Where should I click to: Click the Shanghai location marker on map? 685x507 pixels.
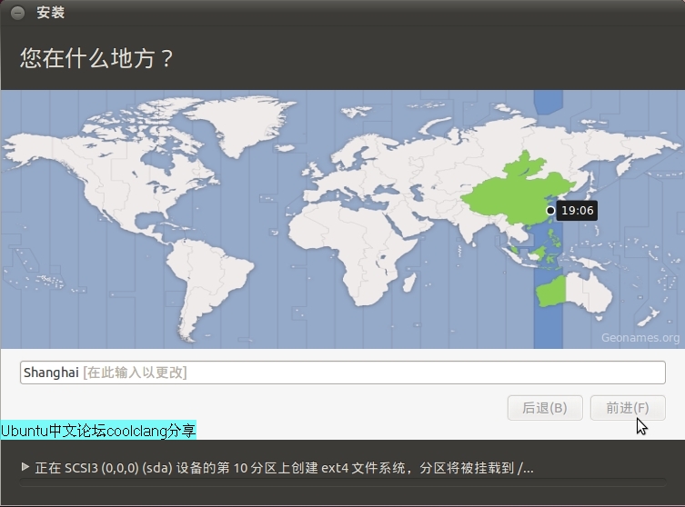[x=550, y=211]
